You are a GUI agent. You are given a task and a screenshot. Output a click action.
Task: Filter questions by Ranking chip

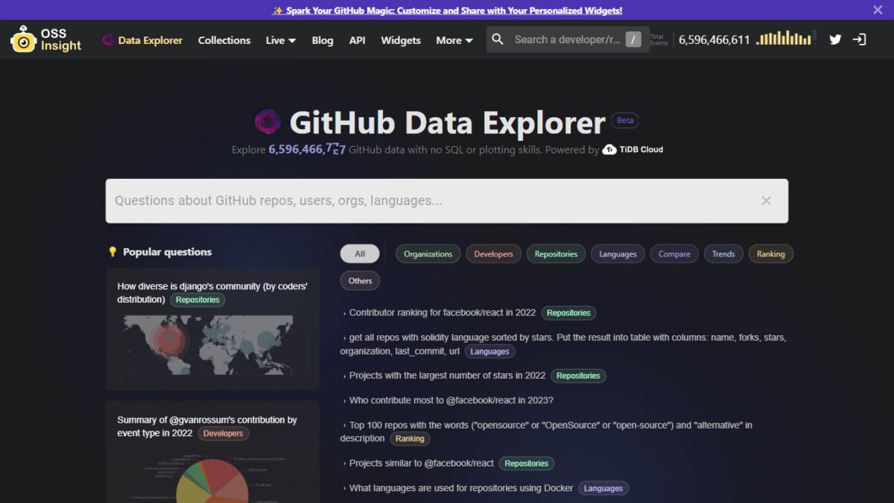tap(770, 254)
